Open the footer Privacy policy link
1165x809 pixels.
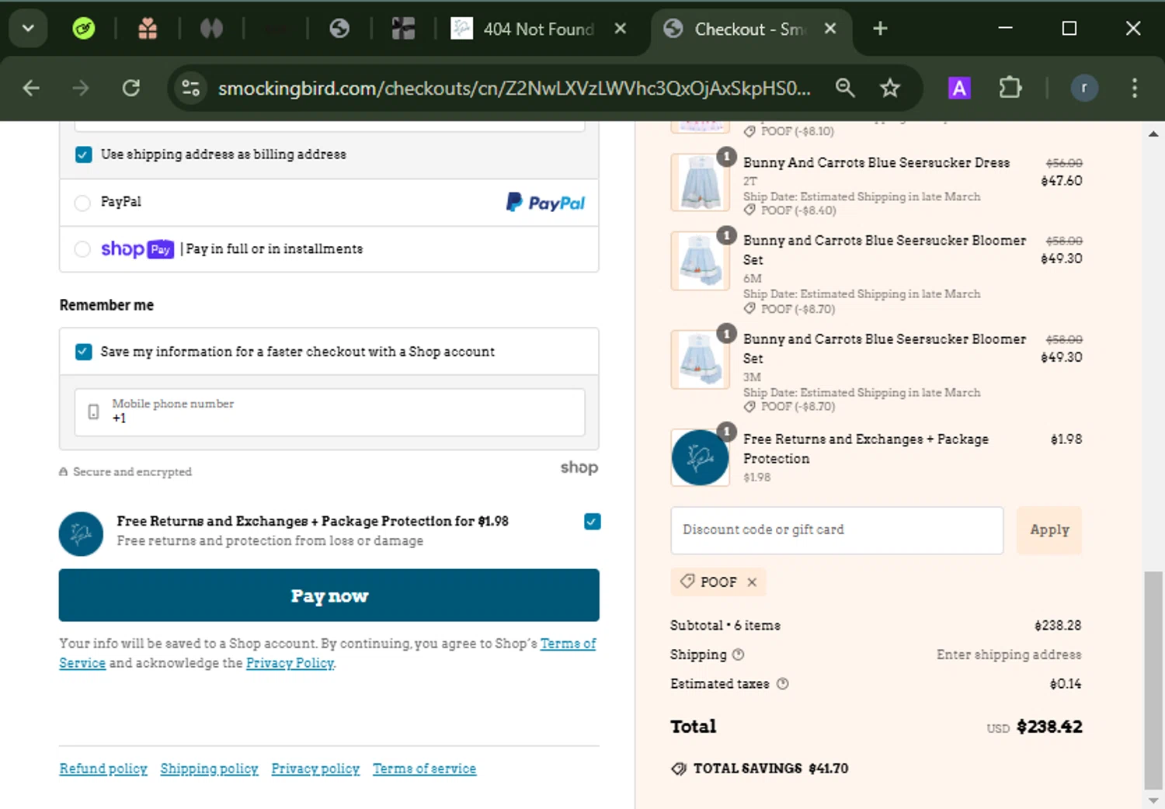click(315, 769)
